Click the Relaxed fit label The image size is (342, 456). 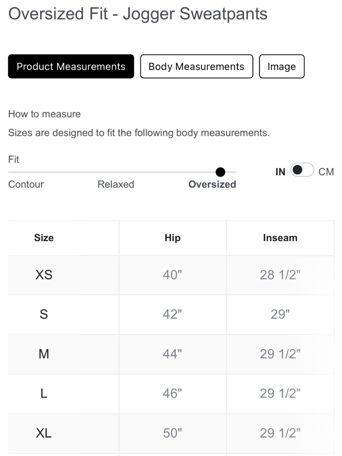click(x=116, y=184)
